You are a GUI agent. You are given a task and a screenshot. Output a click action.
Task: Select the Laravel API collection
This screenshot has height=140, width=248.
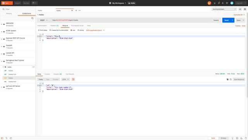click(x=18, y=54)
